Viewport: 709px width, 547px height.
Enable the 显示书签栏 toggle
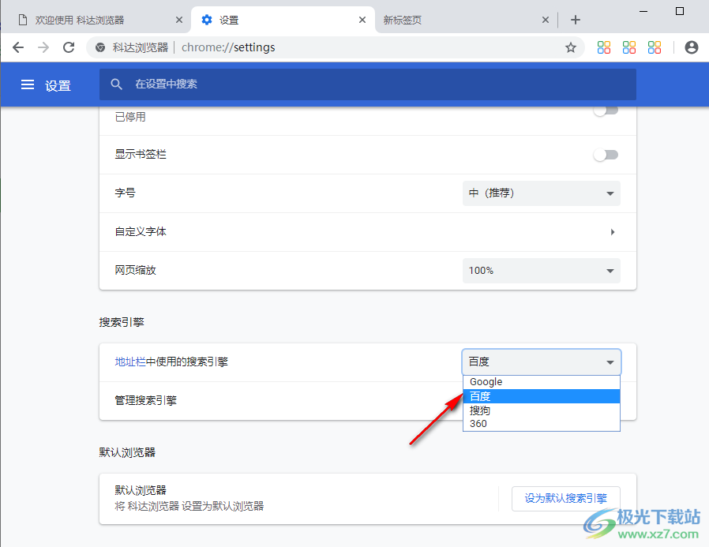point(606,154)
